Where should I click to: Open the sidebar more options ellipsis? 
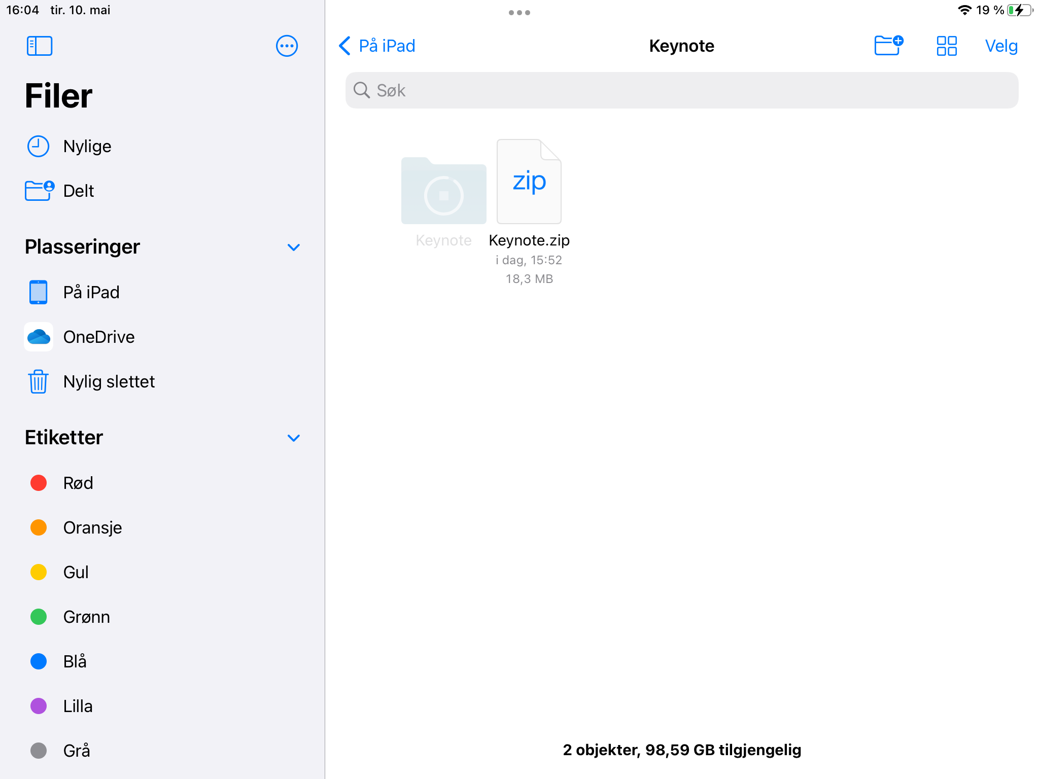(x=287, y=46)
